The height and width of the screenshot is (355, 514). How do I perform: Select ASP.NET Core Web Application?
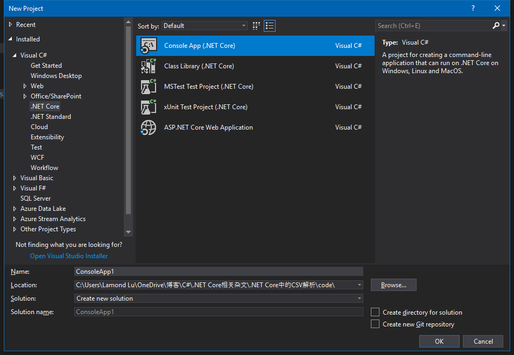(x=255, y=127)
